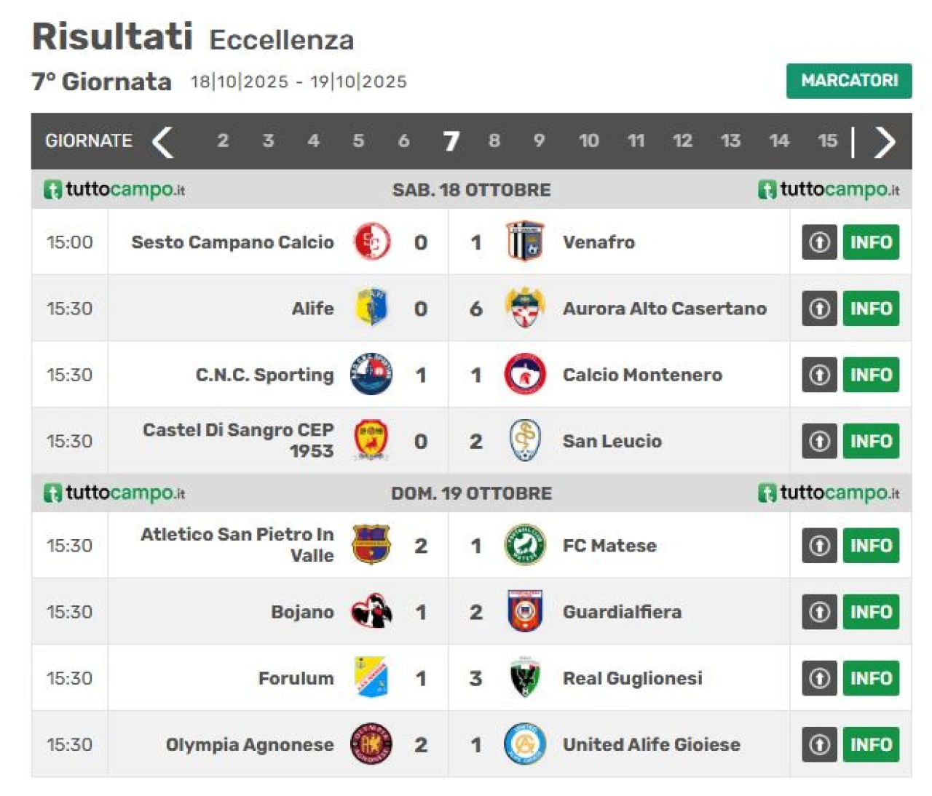Switch to giornata 12
The width and height of the screenshot is (932, 796).
(x=682, y=140)
